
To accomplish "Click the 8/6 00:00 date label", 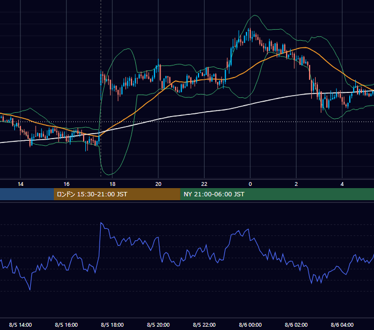I will click(250, 324).
